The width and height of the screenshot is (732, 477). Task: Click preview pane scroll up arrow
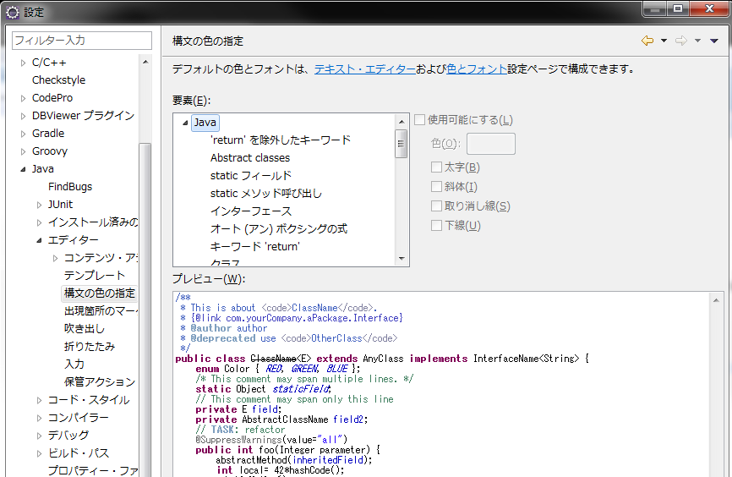tap(716, 300)
